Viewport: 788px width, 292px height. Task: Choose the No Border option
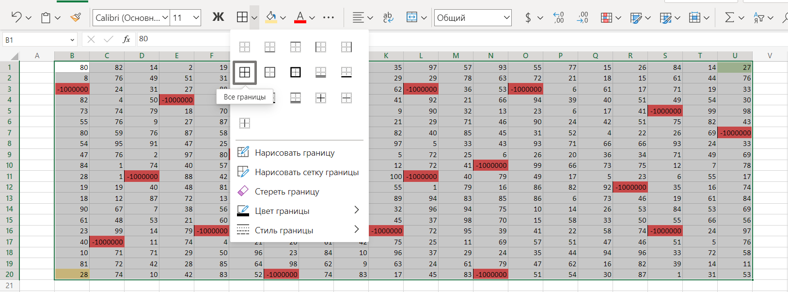click(x=245, y=47)
